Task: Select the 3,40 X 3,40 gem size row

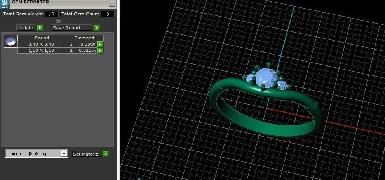Action: [41, 44]
